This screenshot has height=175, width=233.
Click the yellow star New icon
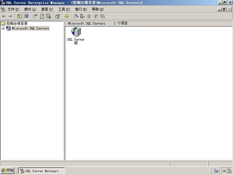66,16
